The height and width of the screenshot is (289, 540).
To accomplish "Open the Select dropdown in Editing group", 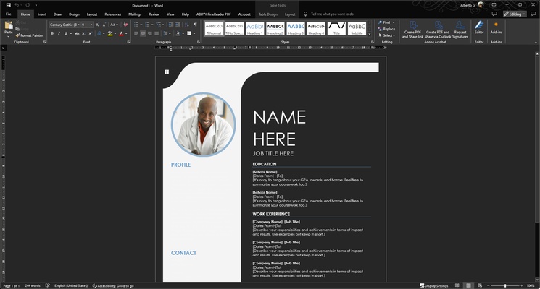I will tap(387, 35).
